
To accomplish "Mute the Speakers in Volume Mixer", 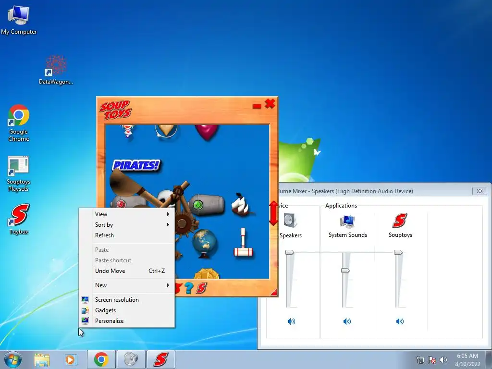I will (291, 321).
